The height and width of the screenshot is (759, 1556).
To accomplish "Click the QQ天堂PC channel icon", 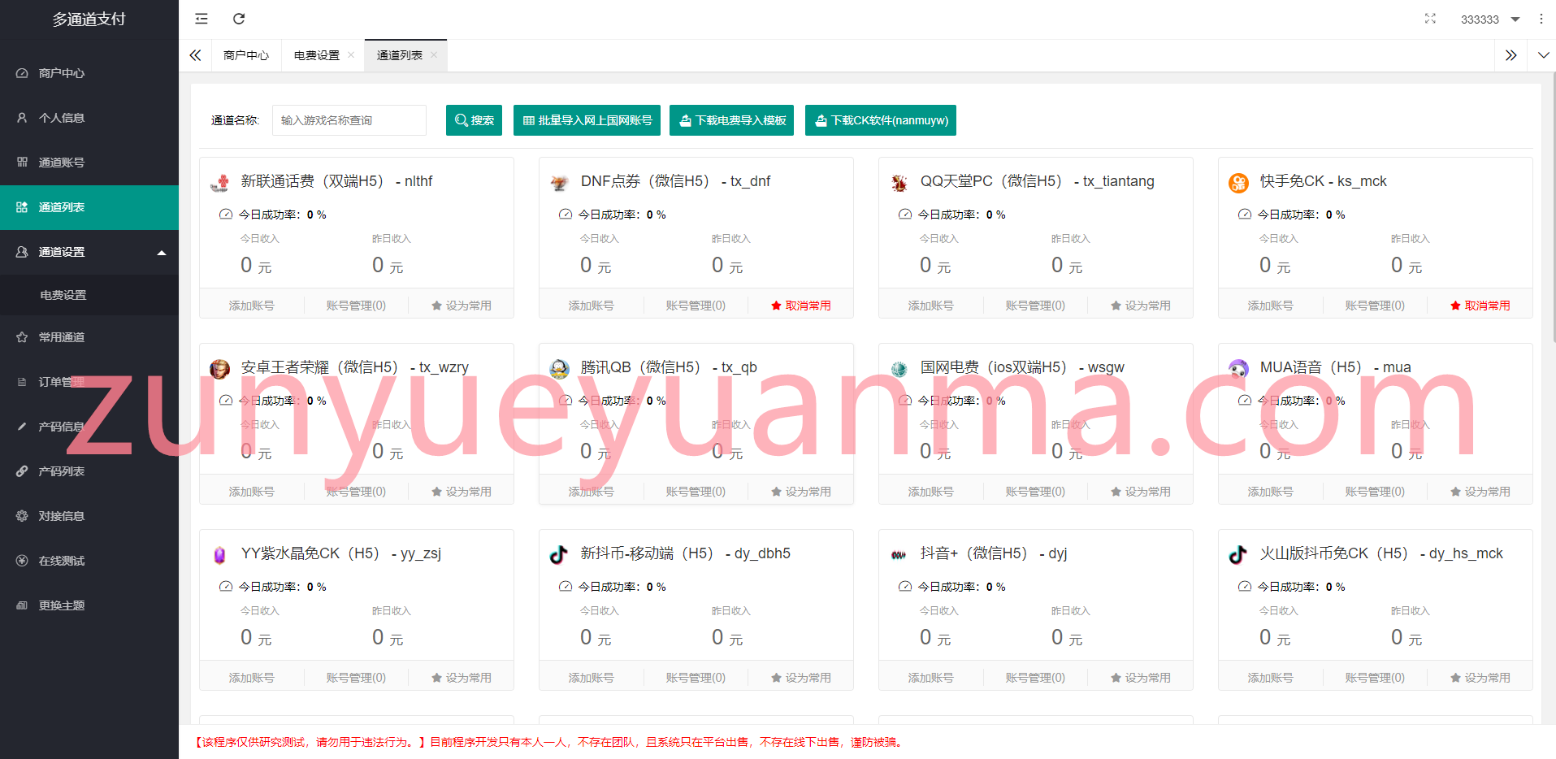I will pyautogui.click(x=899, y=183).
